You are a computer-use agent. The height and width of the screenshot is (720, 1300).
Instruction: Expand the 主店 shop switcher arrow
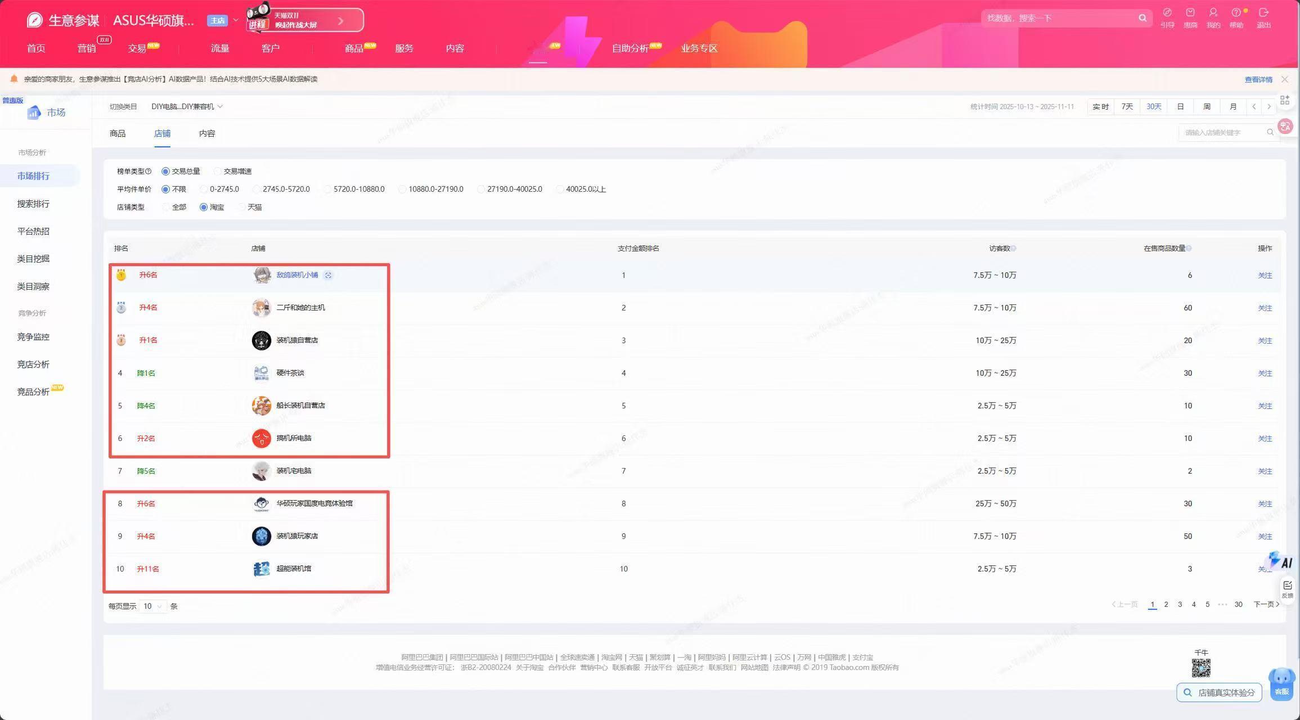(236, 20)
